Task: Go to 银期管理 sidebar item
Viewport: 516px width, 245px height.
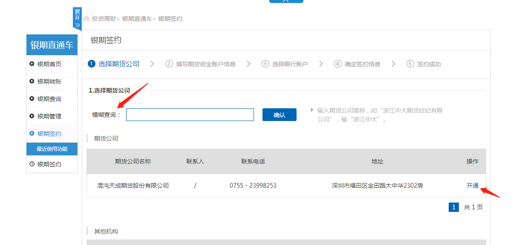Action: [x=49, y=116]
